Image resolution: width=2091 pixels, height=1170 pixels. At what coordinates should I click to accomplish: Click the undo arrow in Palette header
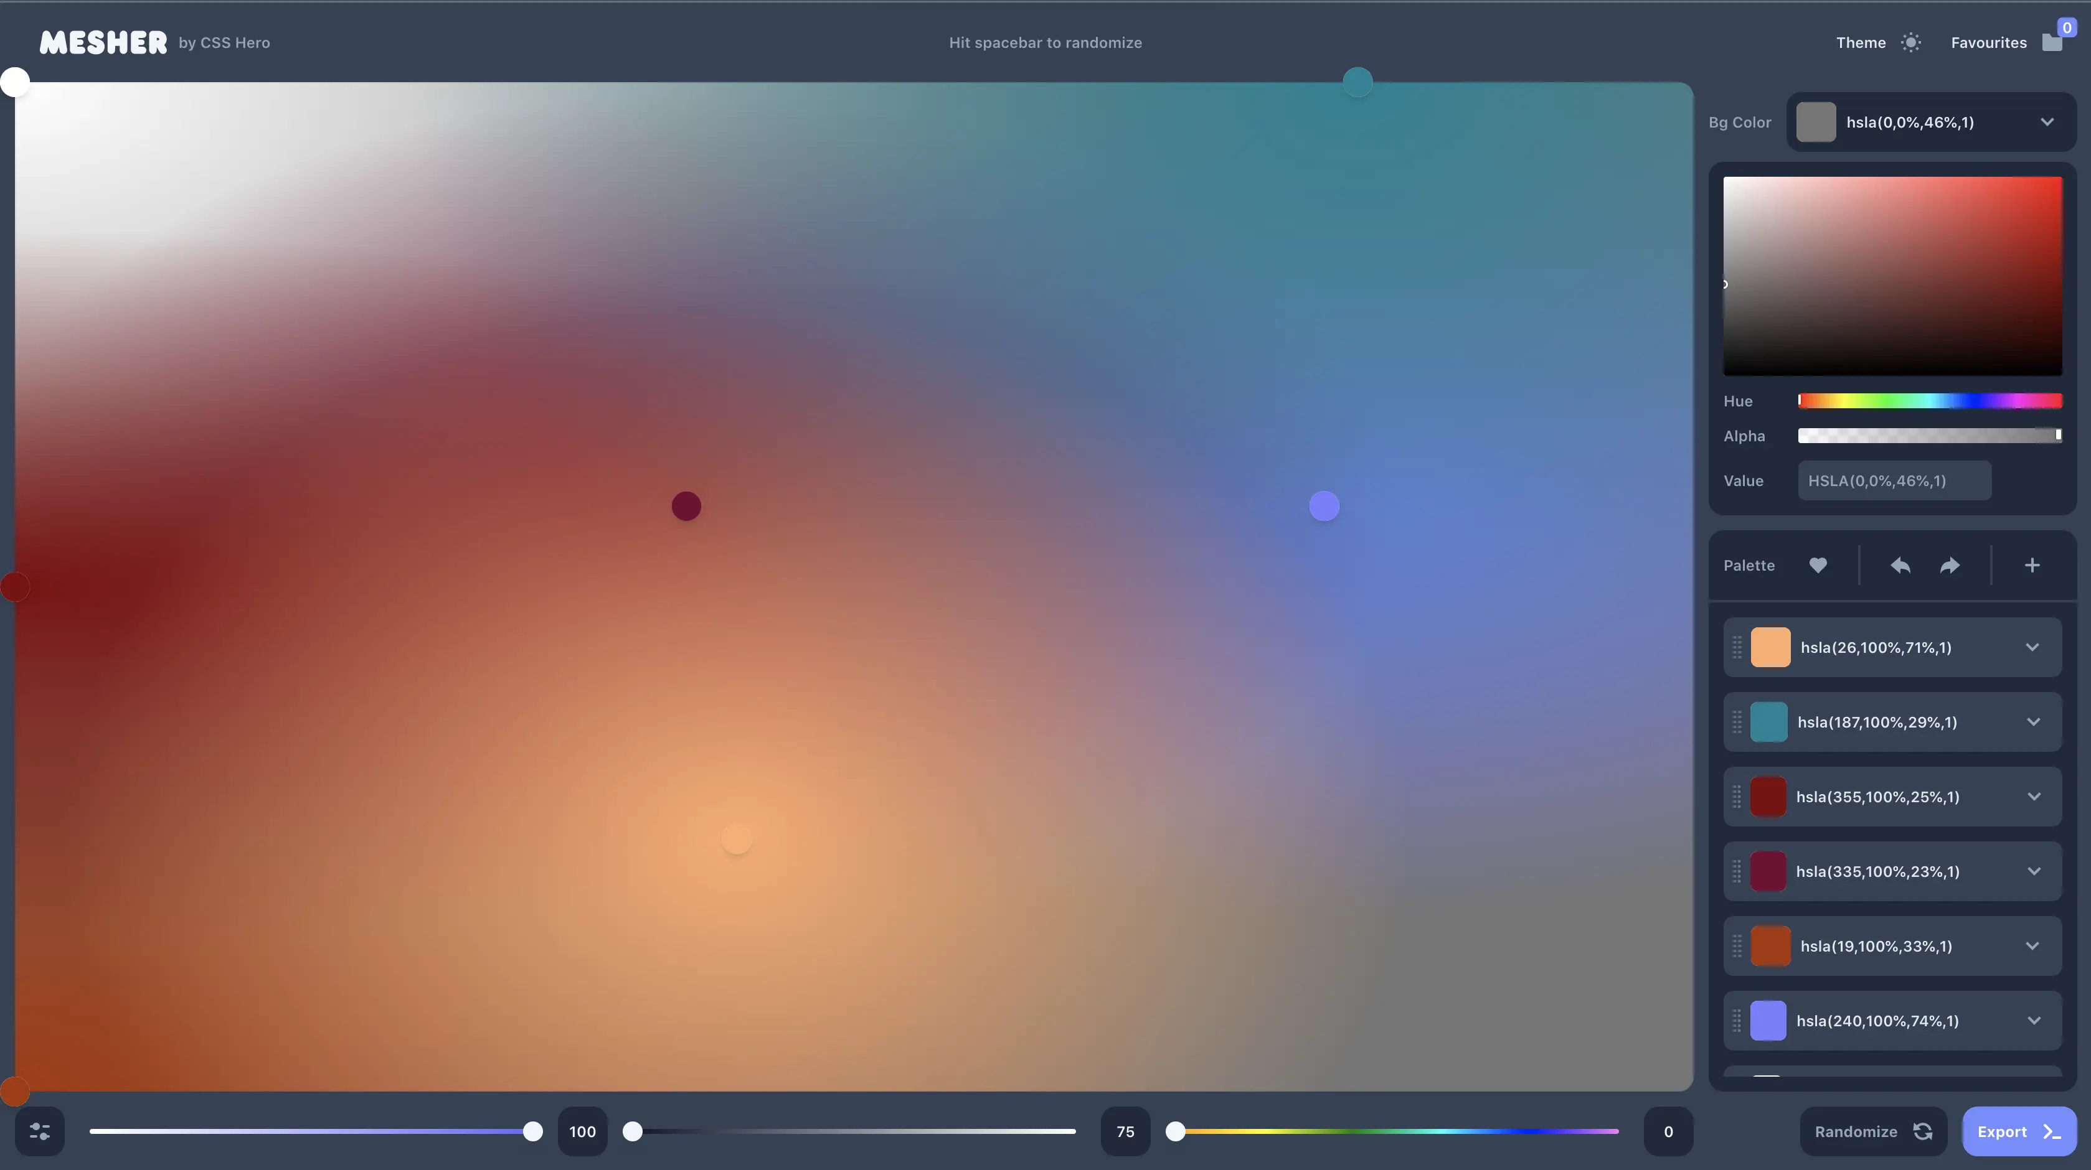point(1900,566)
